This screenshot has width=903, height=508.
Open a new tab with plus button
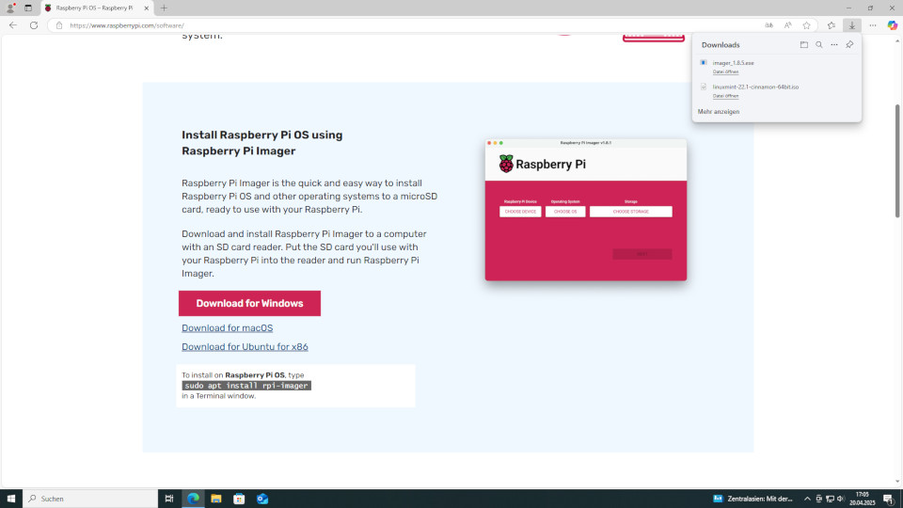(164, 8)
